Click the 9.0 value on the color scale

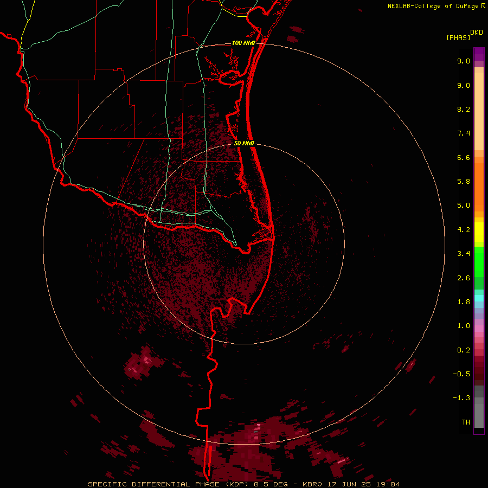pos(464,85)
